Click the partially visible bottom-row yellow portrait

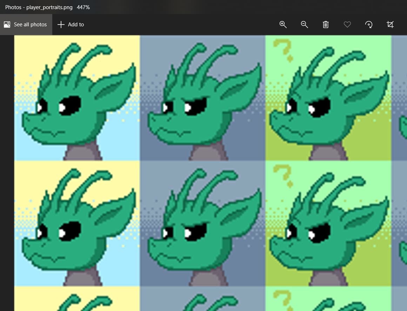[x=77, y=299]
